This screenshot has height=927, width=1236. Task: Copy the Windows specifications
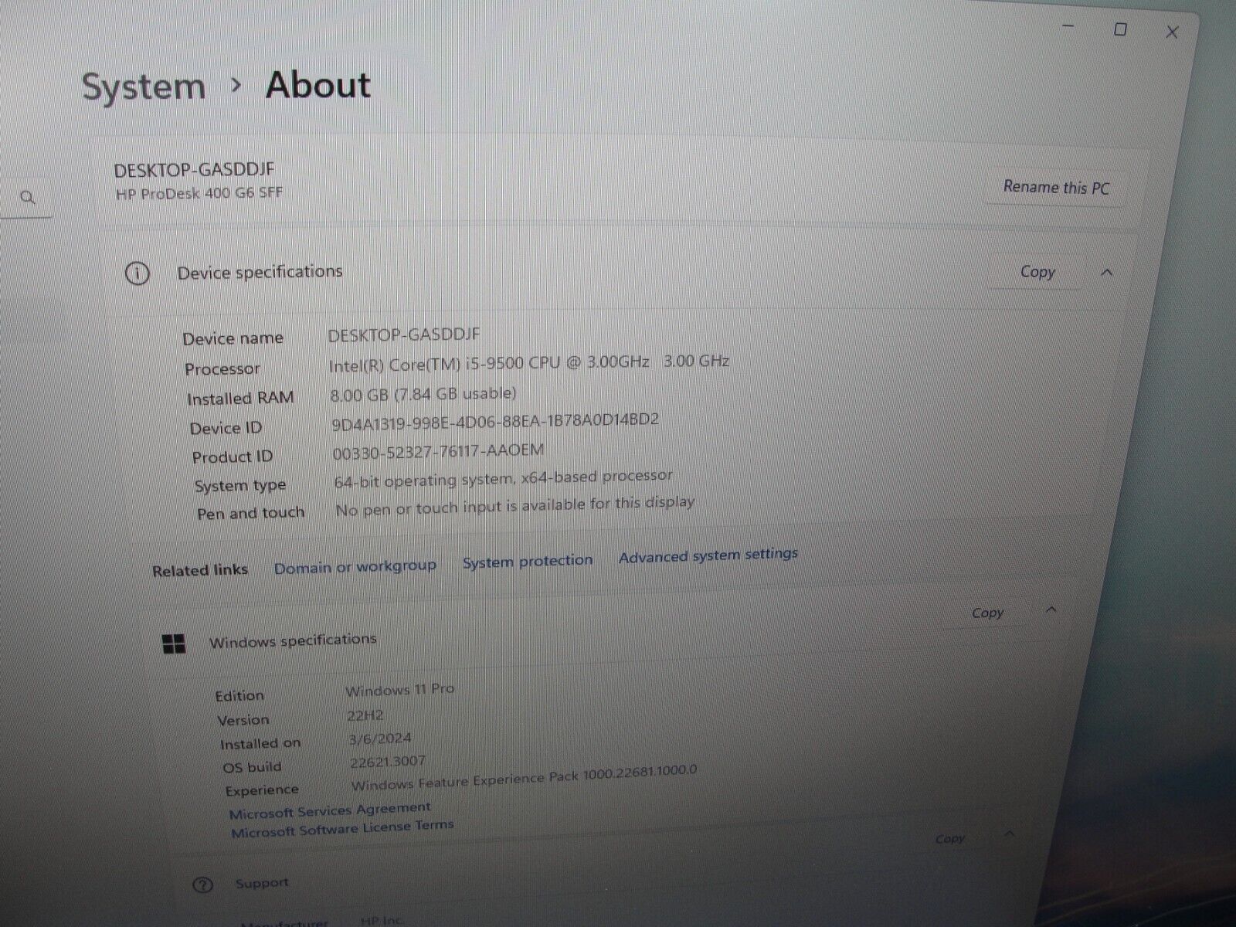(x=987, y=613)
